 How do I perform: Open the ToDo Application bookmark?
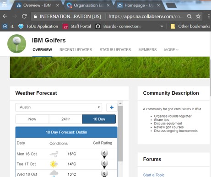[x=38, y=27]
